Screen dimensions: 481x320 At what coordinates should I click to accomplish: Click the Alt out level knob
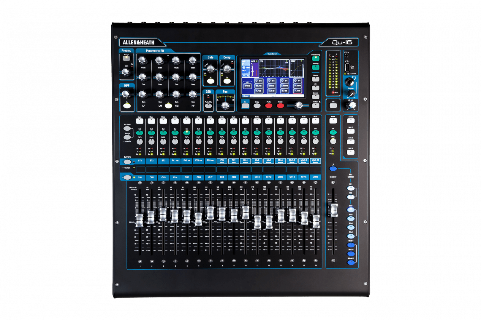[x=352, y=105]
